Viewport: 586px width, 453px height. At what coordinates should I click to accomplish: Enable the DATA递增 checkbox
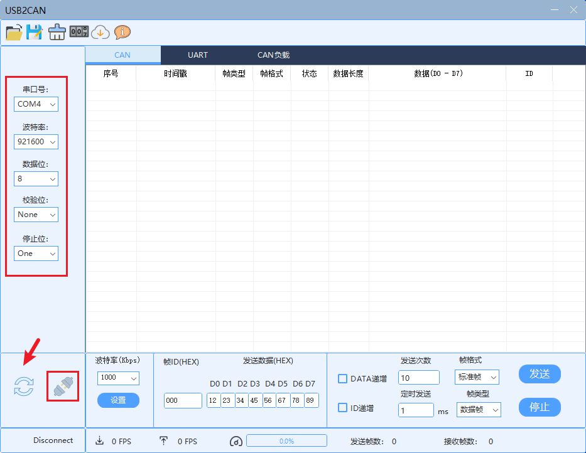(343, 378)
